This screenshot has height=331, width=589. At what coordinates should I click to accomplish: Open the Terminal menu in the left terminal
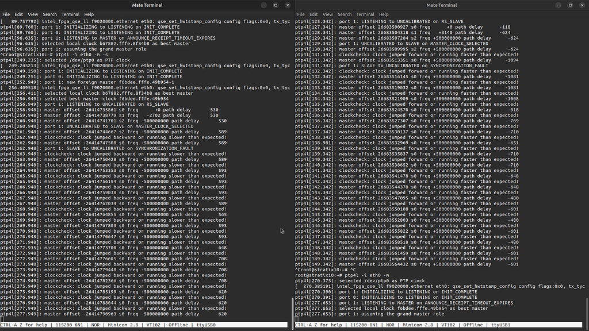pos(70,14)
